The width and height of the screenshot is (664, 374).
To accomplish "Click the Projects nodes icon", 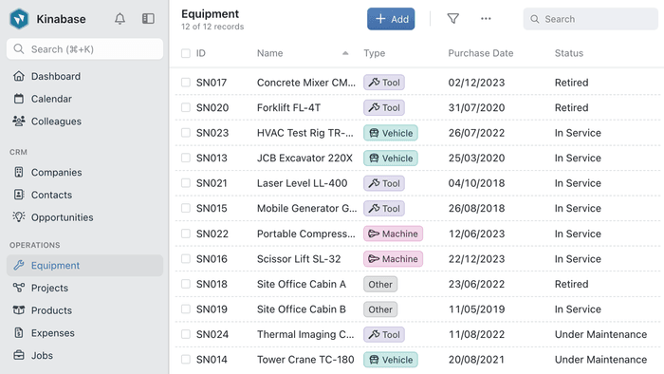I will point(19,288).
